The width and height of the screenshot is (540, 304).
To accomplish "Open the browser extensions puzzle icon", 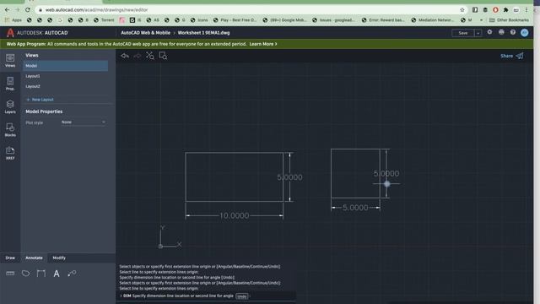I will click(505, 10).
